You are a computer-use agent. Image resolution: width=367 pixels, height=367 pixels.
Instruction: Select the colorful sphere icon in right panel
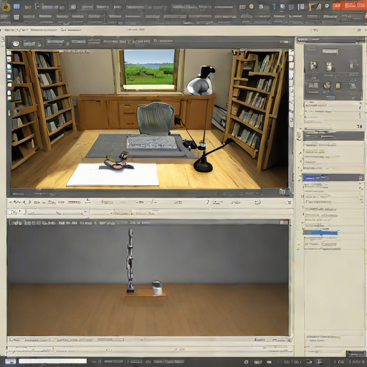[x=327, y=85]
